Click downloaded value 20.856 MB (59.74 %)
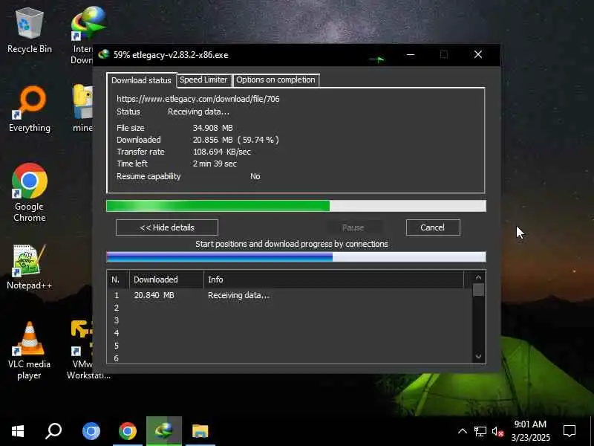Image resolution: width=594 pixels, height=446 pixels. [x=236, y=140]
